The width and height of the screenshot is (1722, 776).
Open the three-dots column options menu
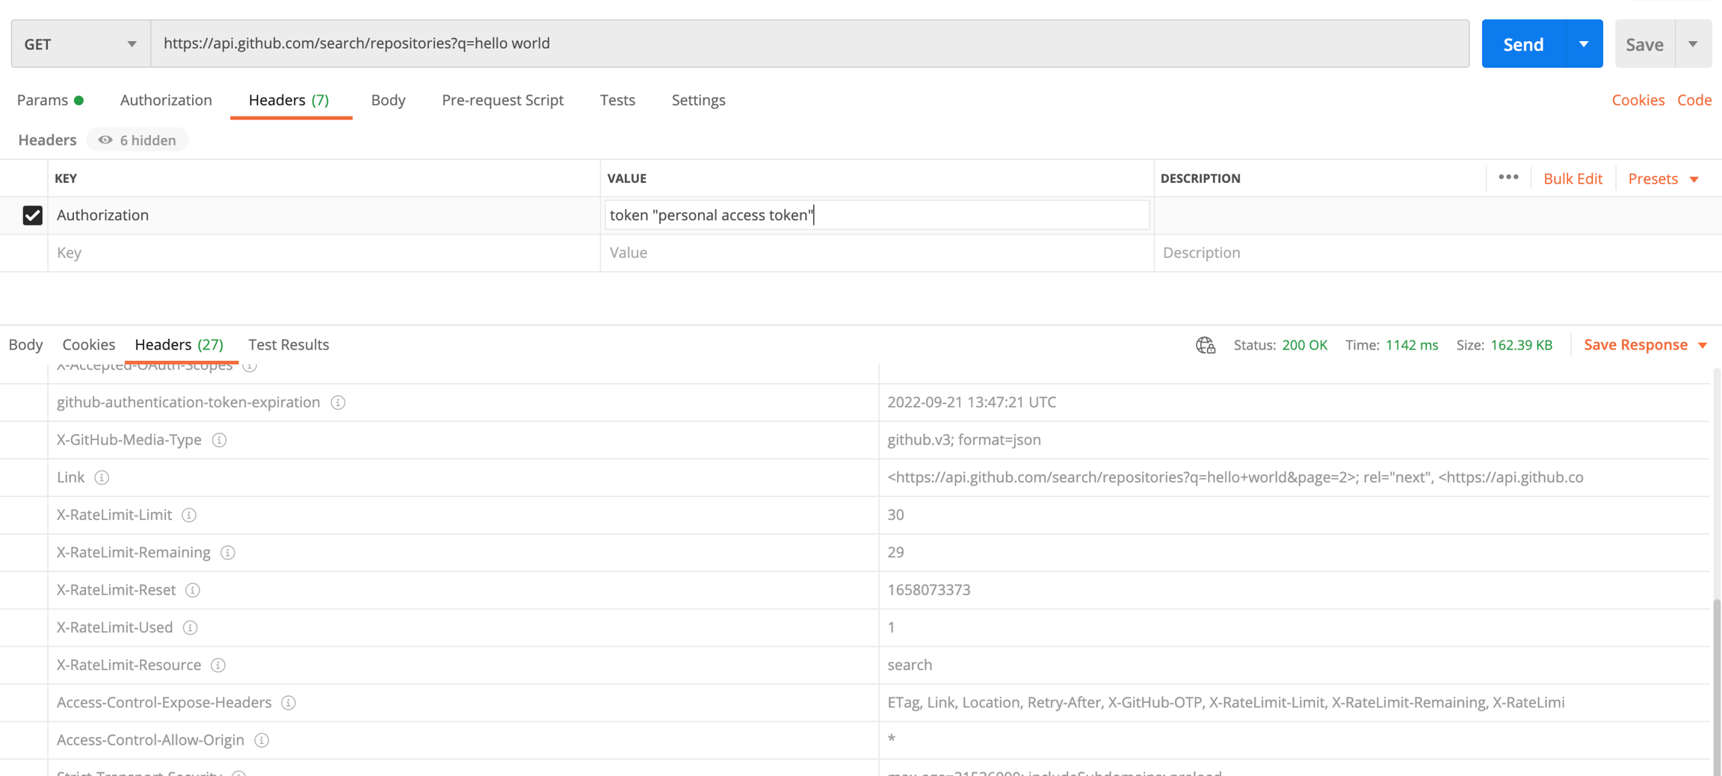tap(1508, 178)
